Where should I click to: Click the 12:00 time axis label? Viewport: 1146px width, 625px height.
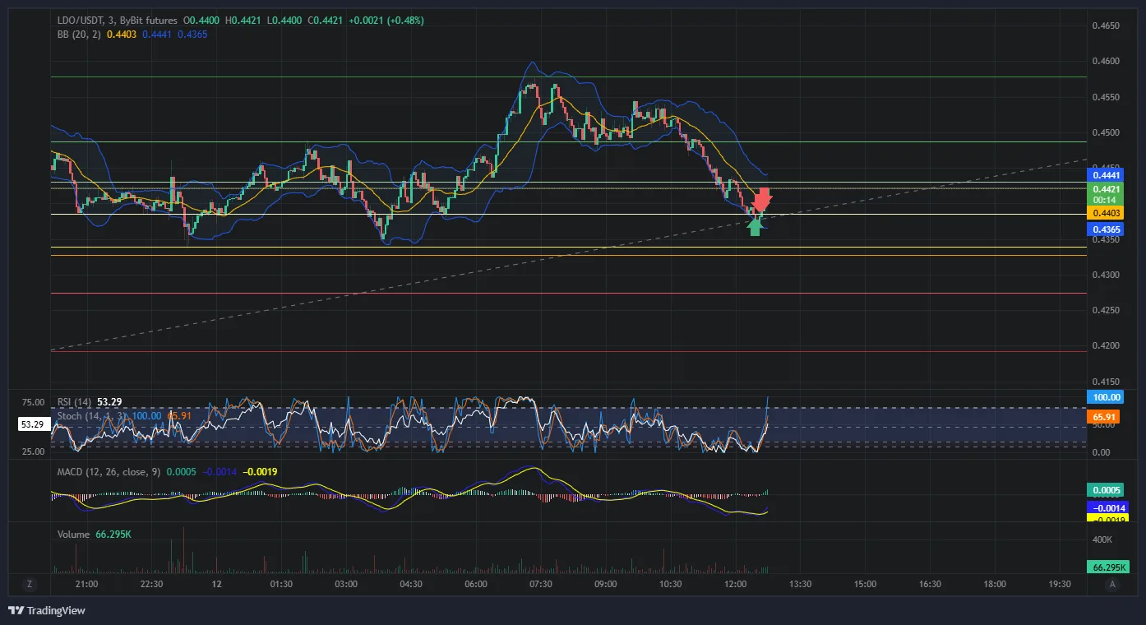click(x=735, y=584)
